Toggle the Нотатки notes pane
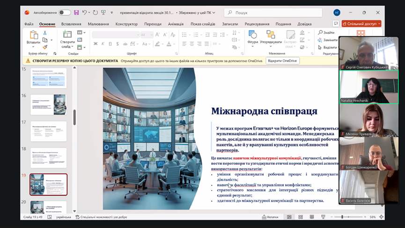 pyautogui.click(x=270, y=217)
